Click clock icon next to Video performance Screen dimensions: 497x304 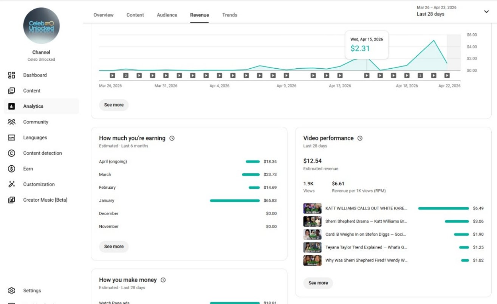(x=360, y=138)
